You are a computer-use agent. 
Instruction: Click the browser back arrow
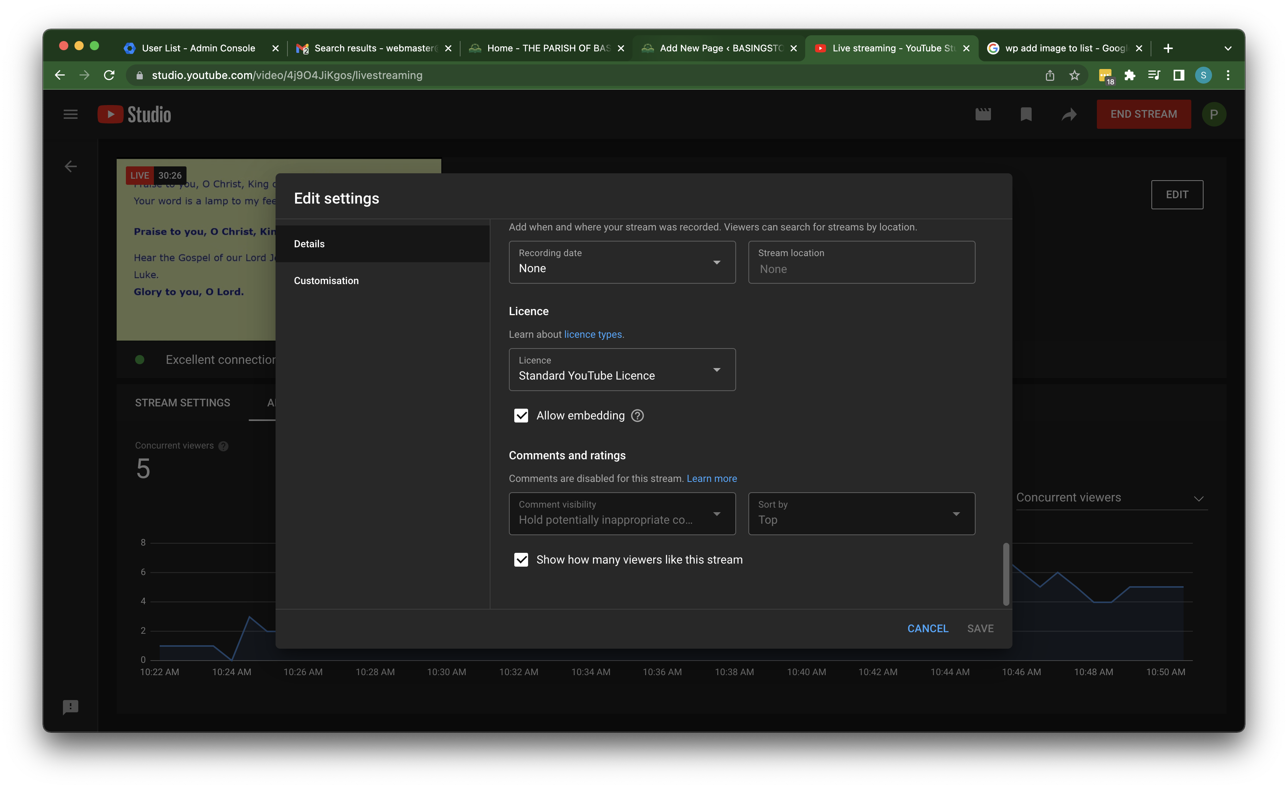pyautogui.click(x=59, y=75)
